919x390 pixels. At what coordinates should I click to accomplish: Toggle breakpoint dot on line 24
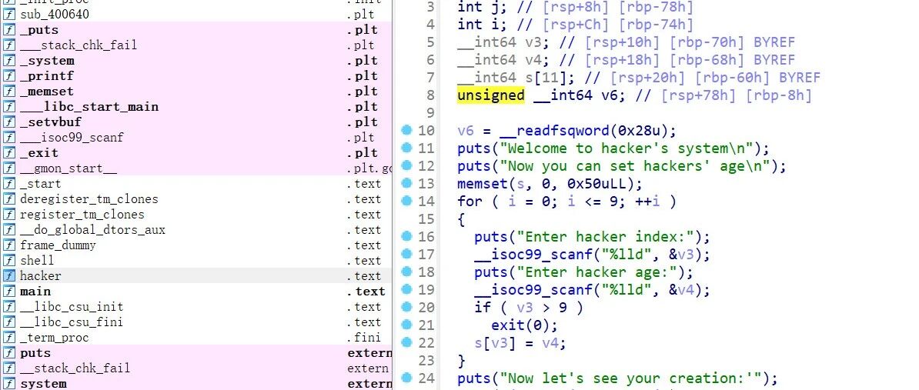pyautogui.click(x=406, y=378)
